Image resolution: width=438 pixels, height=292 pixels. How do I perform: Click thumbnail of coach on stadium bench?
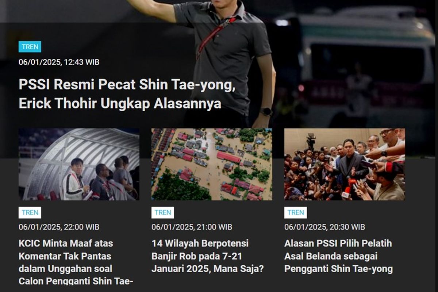tap(79, 164)
